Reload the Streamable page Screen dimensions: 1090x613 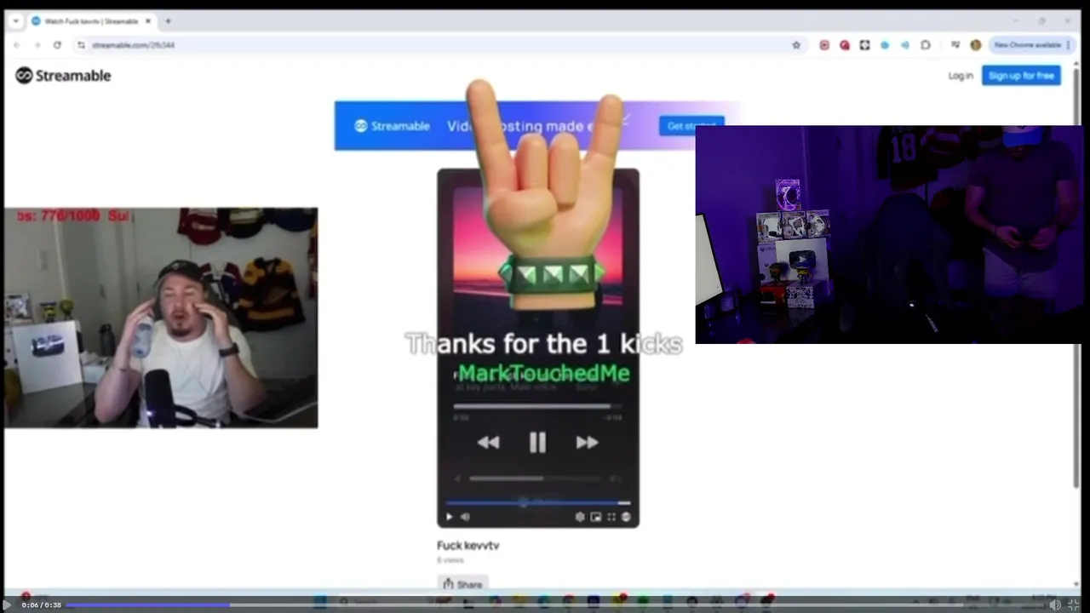click(57, 45)
